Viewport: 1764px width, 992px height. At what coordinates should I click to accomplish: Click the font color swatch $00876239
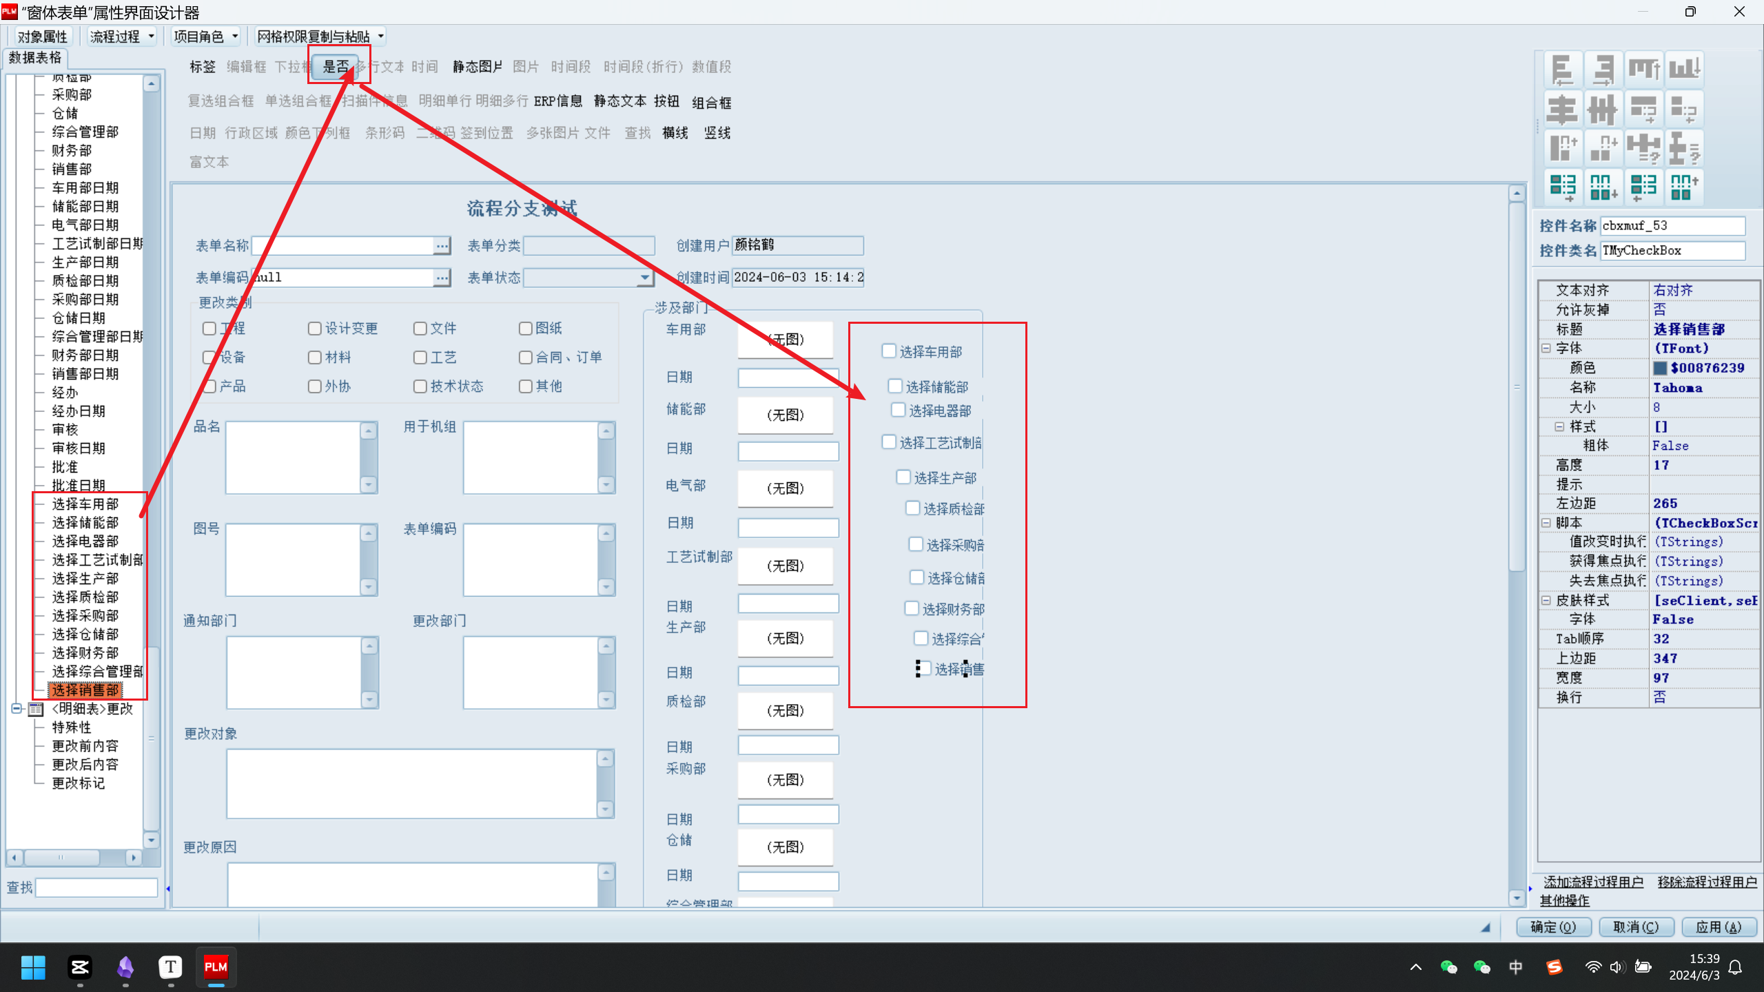click(1661, 368)
